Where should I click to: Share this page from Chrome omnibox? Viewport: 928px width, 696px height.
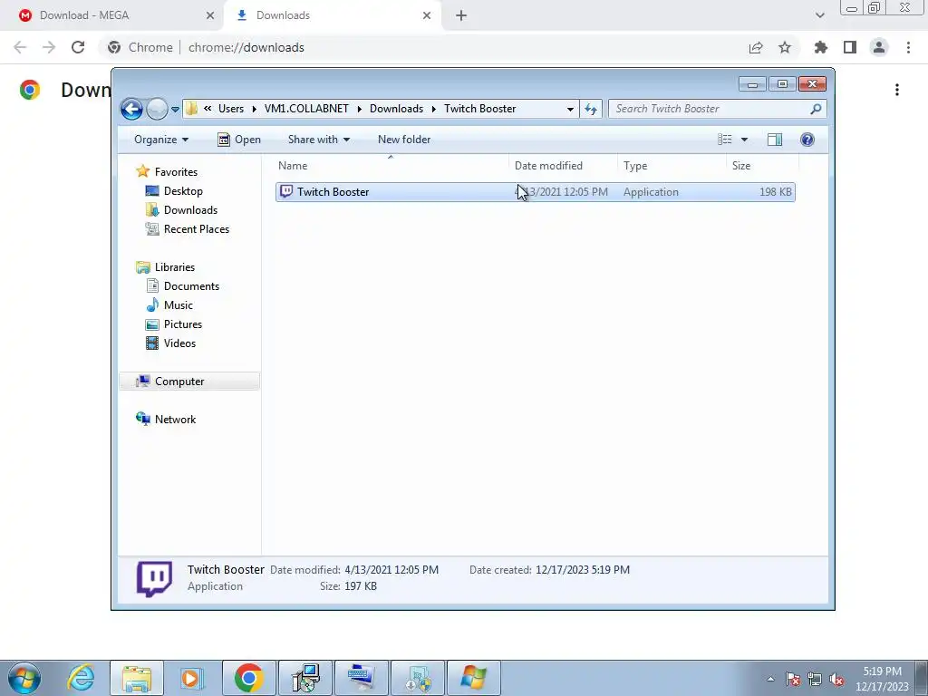756,47
